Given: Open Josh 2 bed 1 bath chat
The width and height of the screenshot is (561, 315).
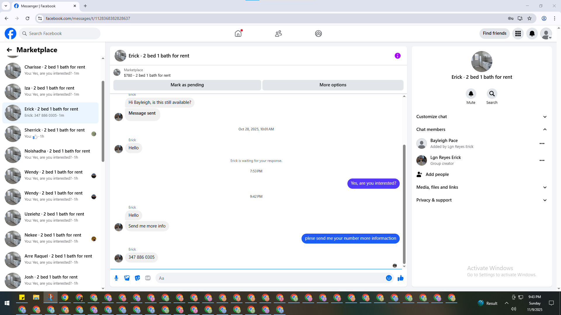Looking at the screenshot, I should (x=50, y=281).
